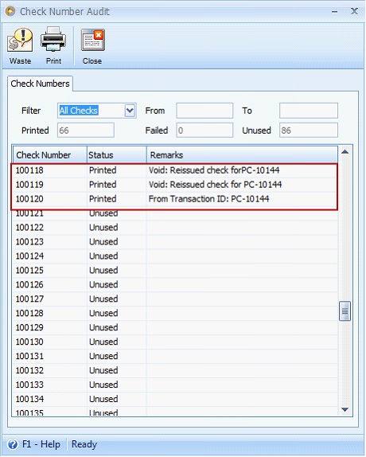Click the Printed count field showing 66
Screen dimensions: 366x457
pyautogui.click(x=86, y=131)
